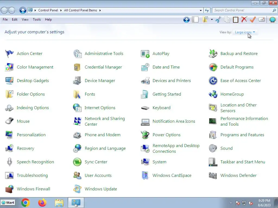Click the muted volume tray icon
The width and height of the screenshot is (278, 208).
pos(251,203)
